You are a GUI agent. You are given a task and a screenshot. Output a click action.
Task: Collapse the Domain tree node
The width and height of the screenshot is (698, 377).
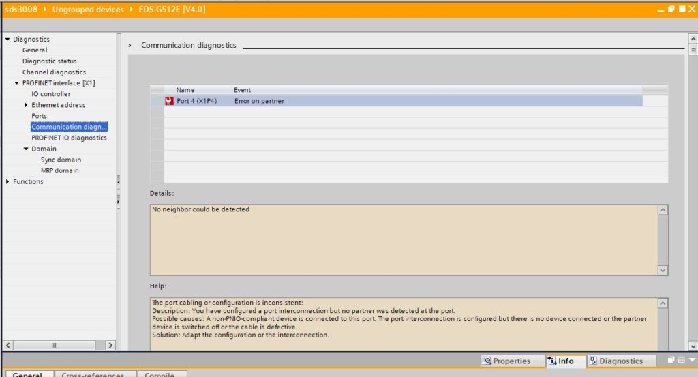[26, 149]
